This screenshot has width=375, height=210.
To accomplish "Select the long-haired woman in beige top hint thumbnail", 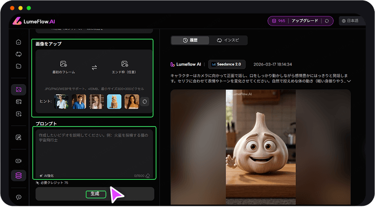I will click(x=97, y=101).
